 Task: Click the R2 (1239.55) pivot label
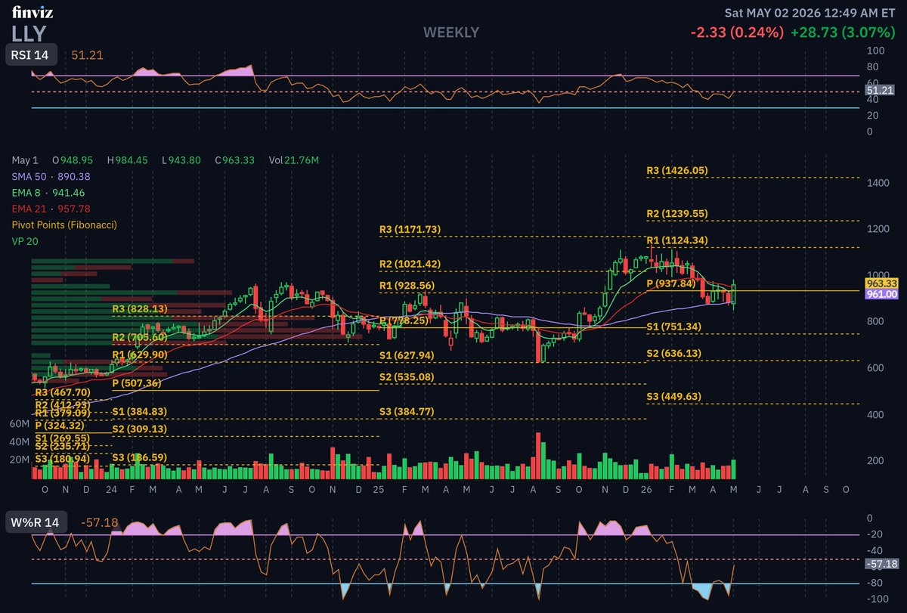pos(677,214)
